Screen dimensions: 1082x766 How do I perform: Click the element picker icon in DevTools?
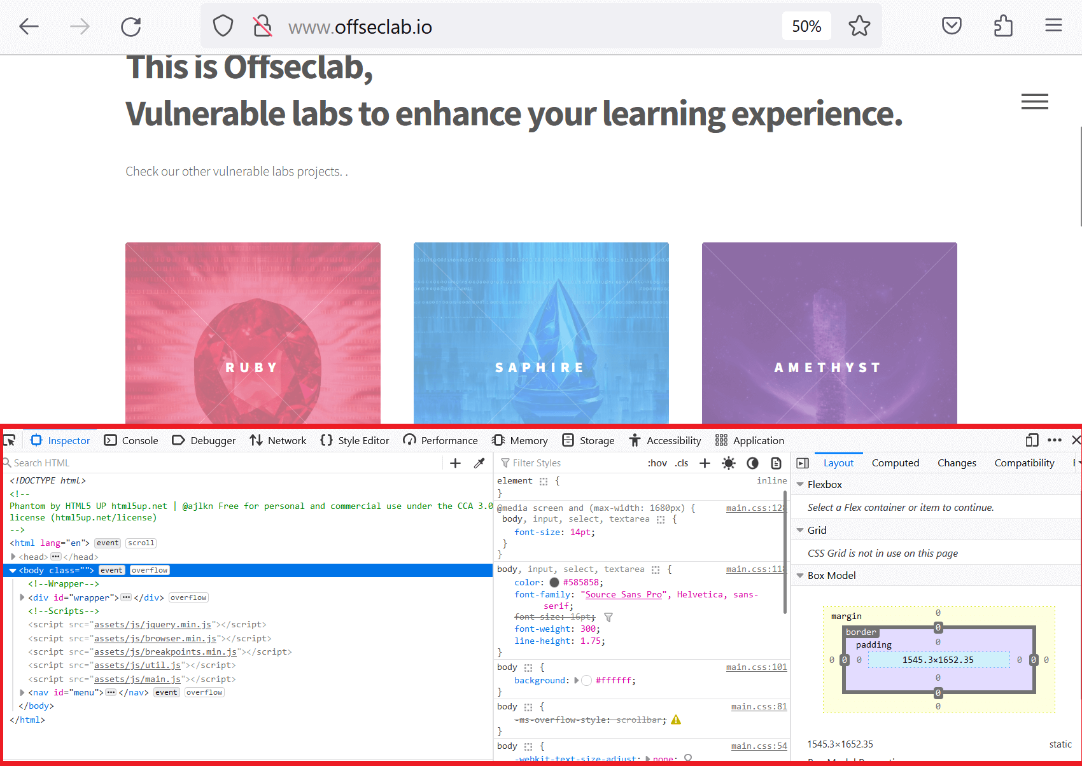pyautogui.click(x=10, y=440)
